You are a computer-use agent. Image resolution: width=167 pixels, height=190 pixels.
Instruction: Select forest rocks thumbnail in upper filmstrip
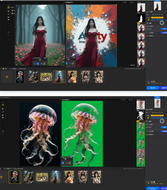33,77
